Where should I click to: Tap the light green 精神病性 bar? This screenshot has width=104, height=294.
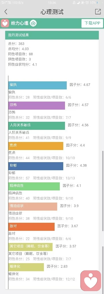pyautogui.click(x=34, y=186)
